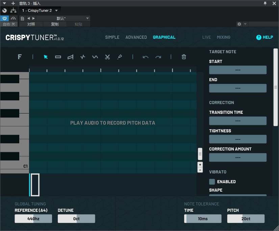This screenshot has width=279, height=231.
Task: Click the 粘贴 paste button
Action: tap(78, 24)
